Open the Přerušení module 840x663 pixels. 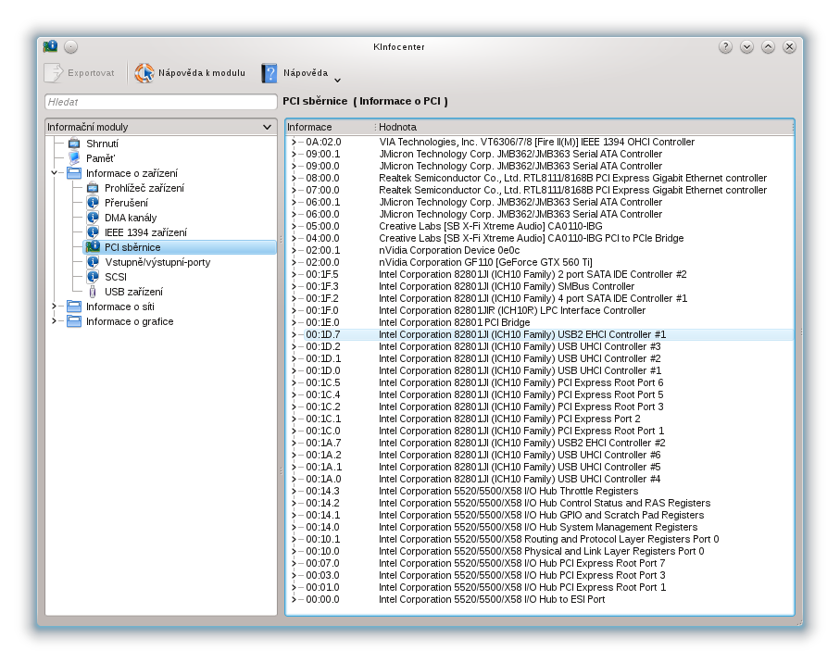pos(126,203)
